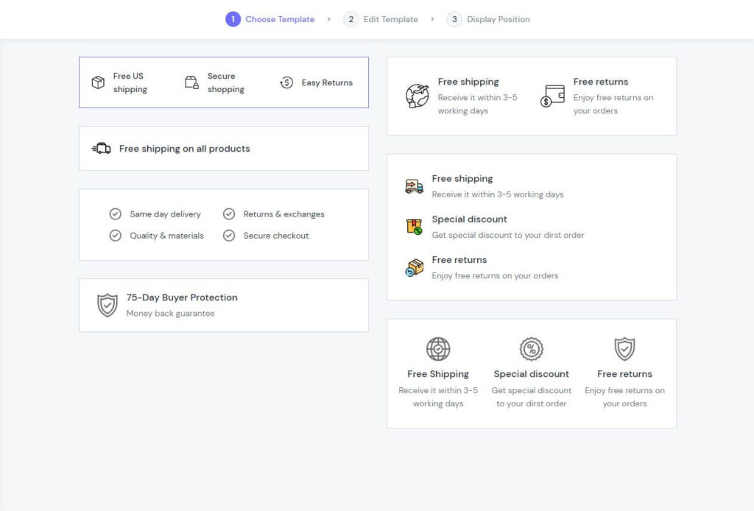Click 'Free shipping on all products' text
The height and width of the screenshot is (511, 754).
[x=185, y=149]
